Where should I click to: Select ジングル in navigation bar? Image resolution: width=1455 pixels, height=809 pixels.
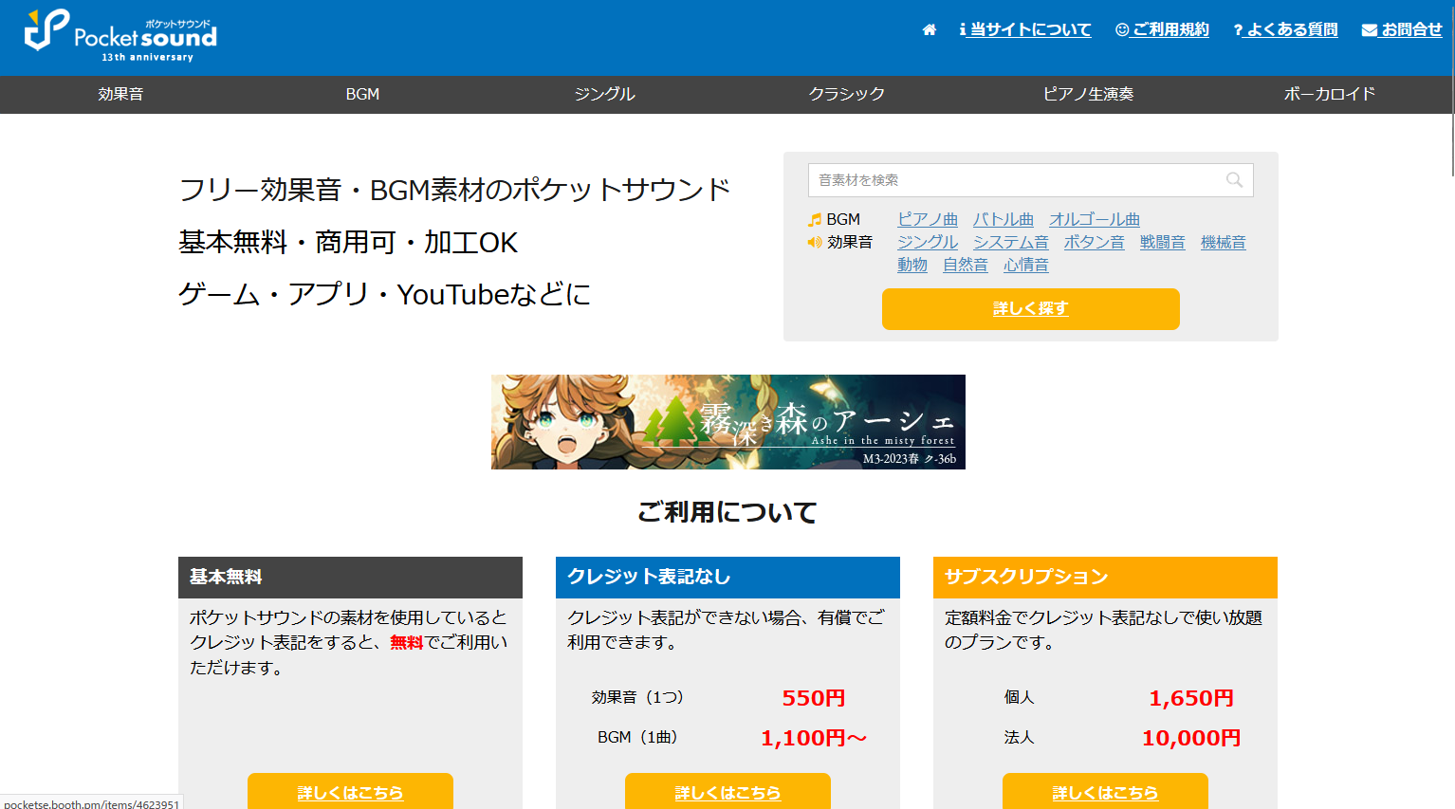click(604, 94)
